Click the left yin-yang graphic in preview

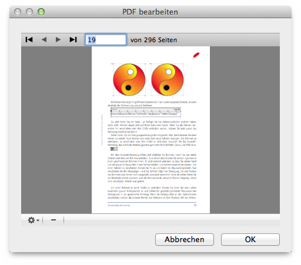(x=129, y=80)
